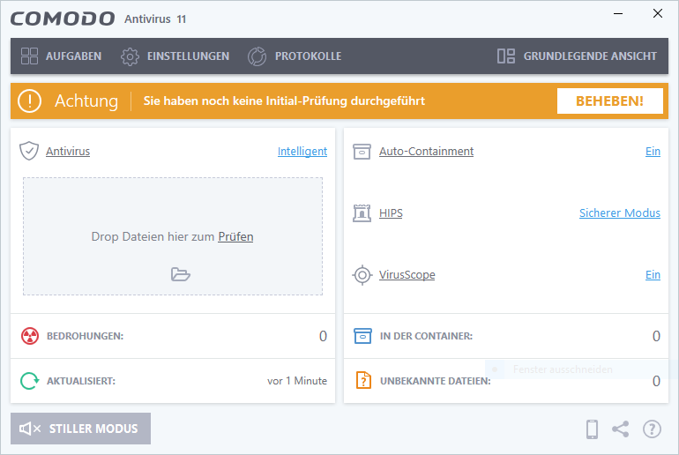Click the folder icon in drop area
The image size is (679, 455).
click(181, 274)
